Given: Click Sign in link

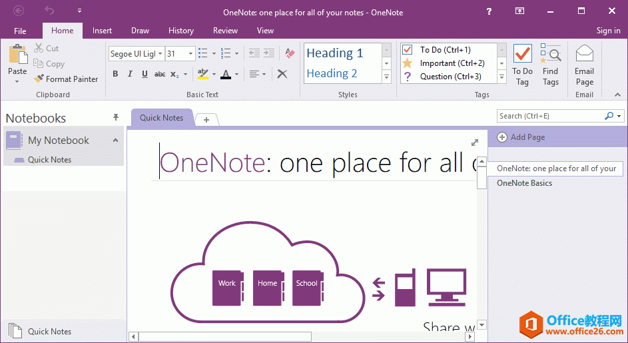Looking at the screenshot, I should [608, 31].
